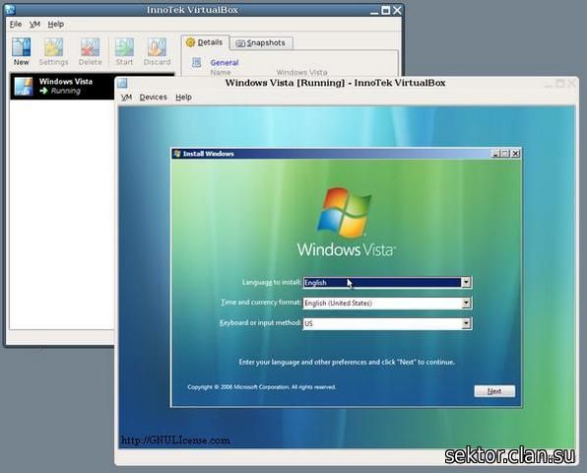
Task: Click the InnoTek VirtualBox manager window title icon
Action: 10,10
